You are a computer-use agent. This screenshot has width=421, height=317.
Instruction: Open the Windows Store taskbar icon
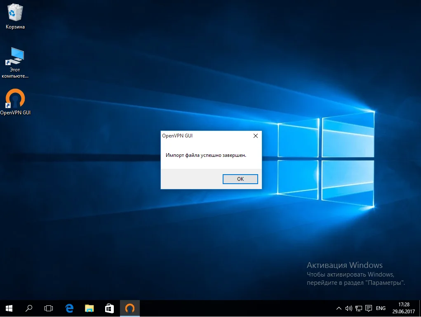pos(109,308)
